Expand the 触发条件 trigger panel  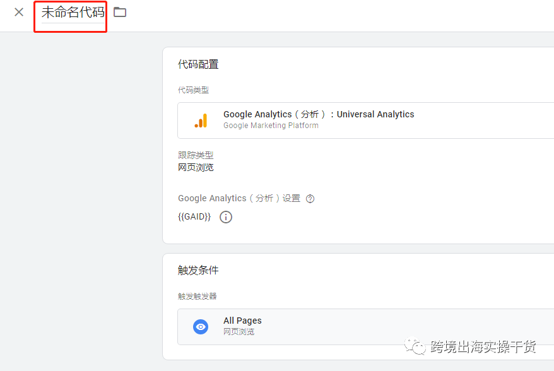coord(197,270)
